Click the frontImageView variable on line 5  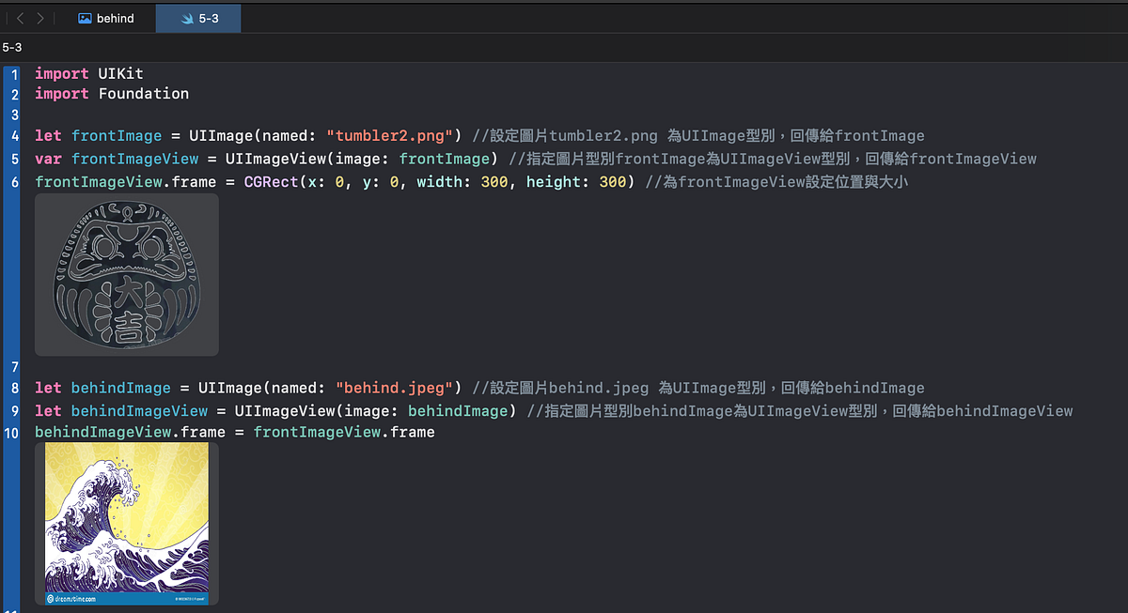click(x=134, y=159)
